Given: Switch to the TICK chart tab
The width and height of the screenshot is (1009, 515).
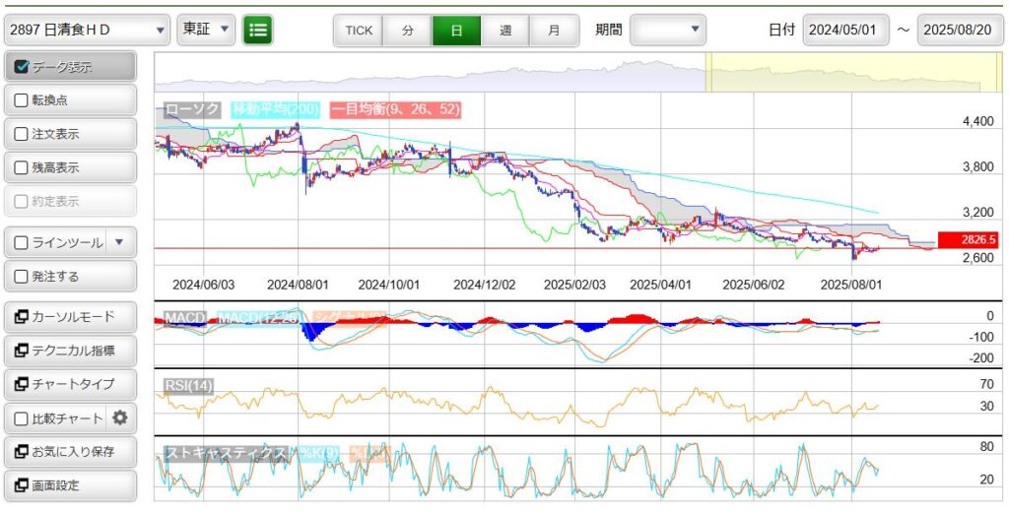Looking at the screenshot, I should pos(359,30).
